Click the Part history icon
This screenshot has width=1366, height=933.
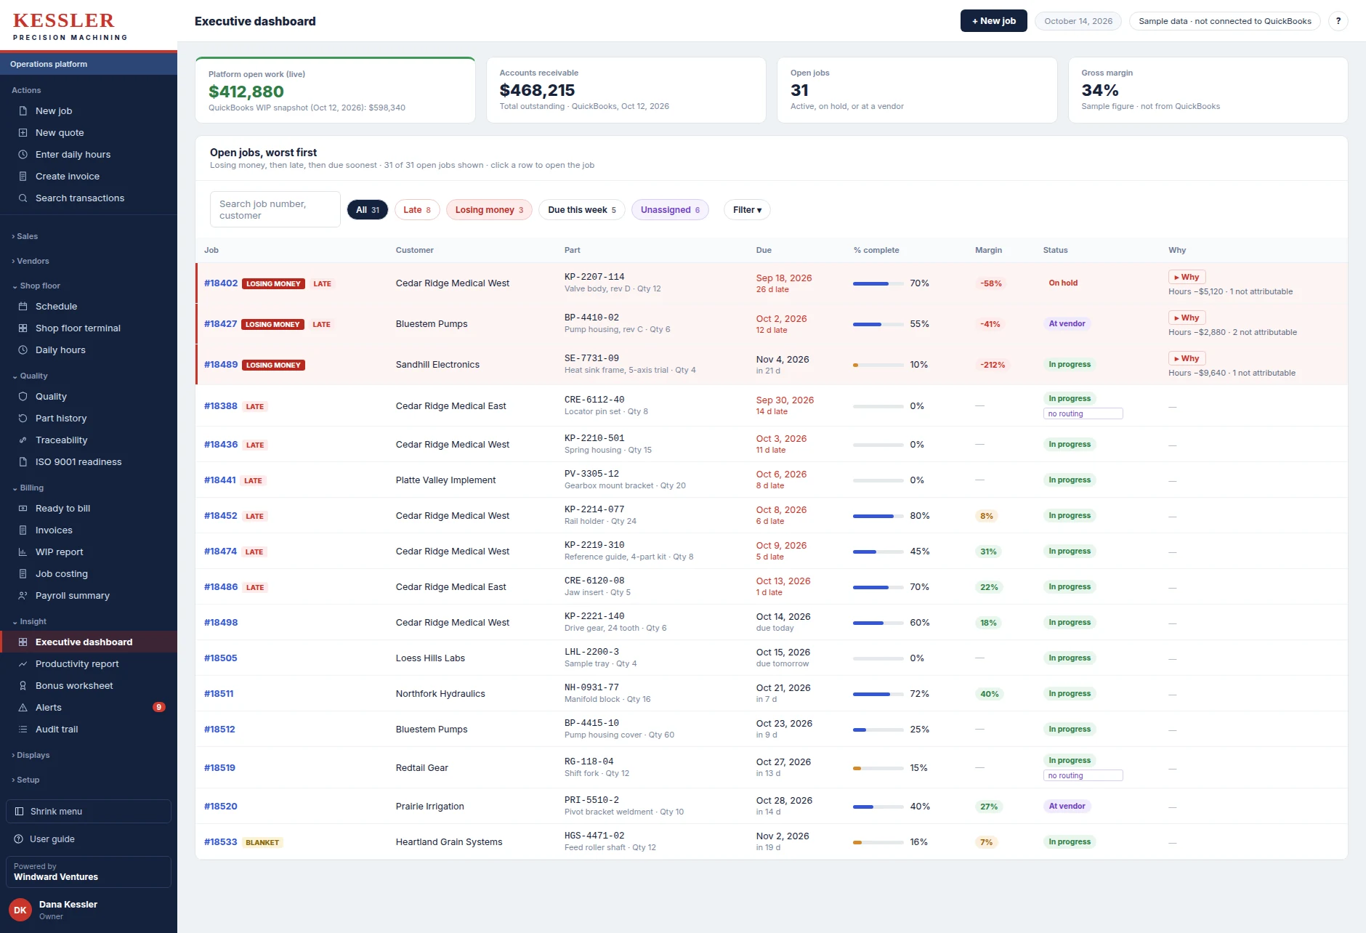point(23,419)
